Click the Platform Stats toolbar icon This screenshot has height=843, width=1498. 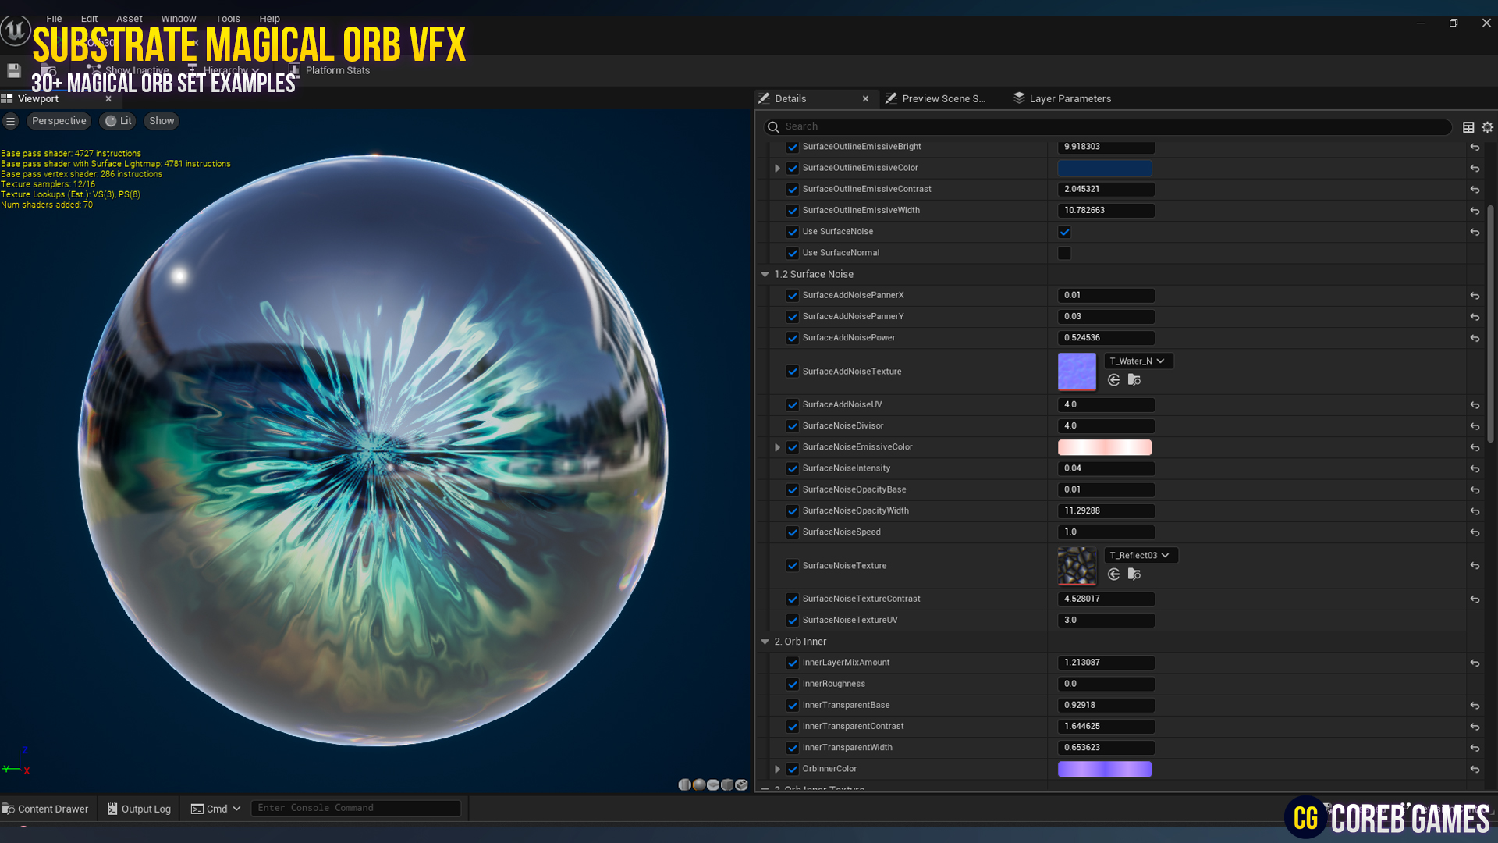[x=295, y=70]
